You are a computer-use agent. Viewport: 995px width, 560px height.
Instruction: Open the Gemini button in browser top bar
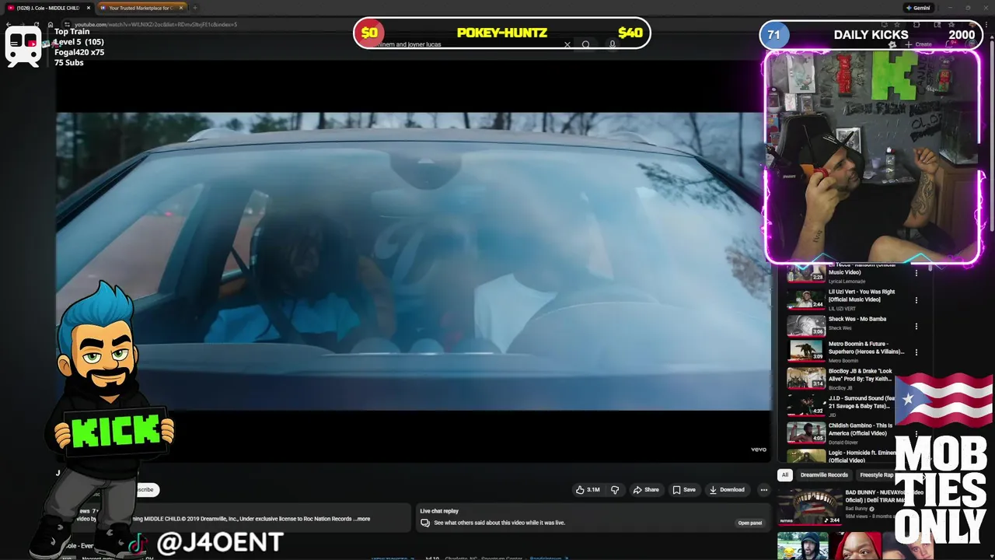coord(918,8)
